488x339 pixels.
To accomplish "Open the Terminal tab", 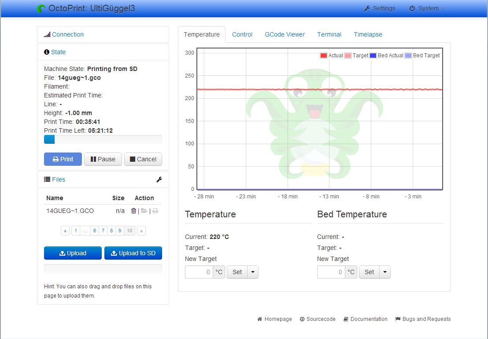I will (329, 34).
